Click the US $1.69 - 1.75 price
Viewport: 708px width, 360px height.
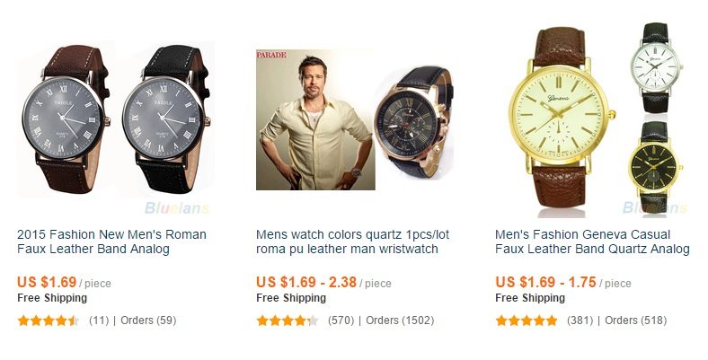(x=545, y=282)
